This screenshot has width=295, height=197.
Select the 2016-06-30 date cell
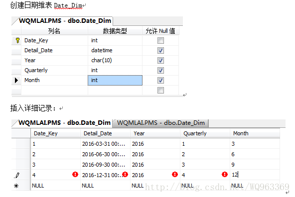coord(105,154)
